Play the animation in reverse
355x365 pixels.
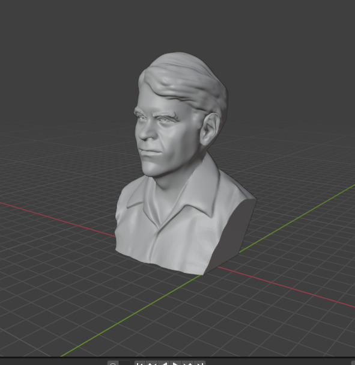(163, 363)
